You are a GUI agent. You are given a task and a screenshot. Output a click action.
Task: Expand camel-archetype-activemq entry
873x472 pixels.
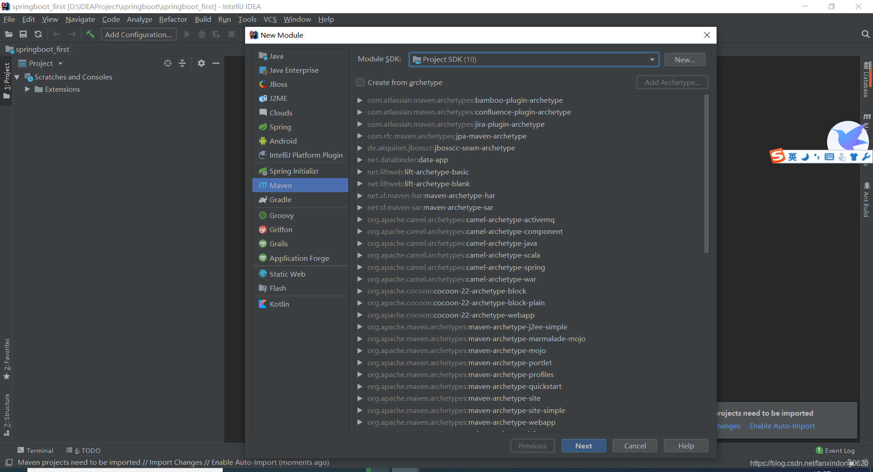click(360, 219)
